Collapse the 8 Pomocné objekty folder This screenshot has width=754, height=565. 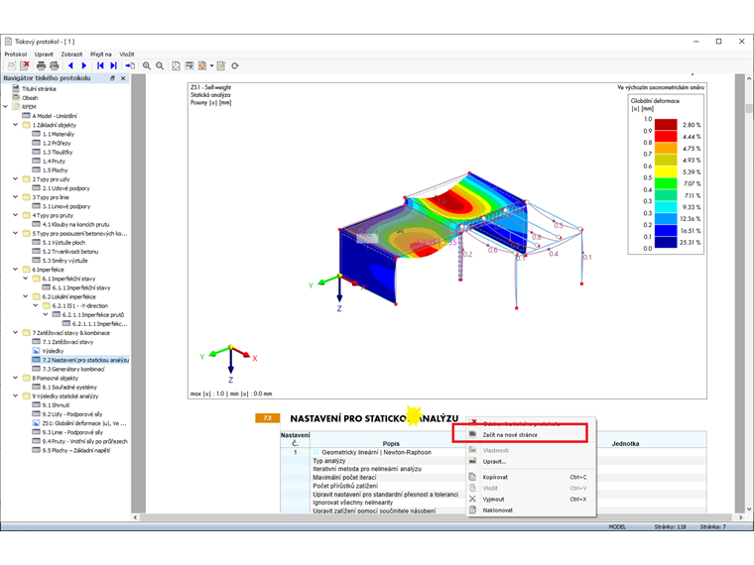[x=16, y=378]
